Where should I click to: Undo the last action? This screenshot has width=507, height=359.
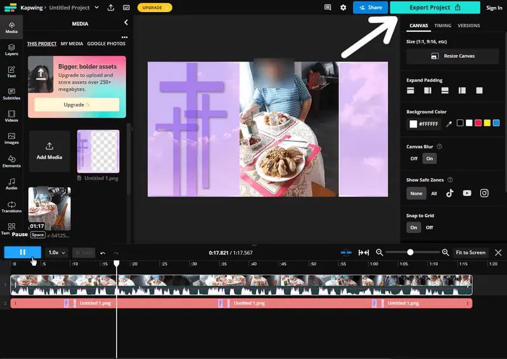[103, 253]
